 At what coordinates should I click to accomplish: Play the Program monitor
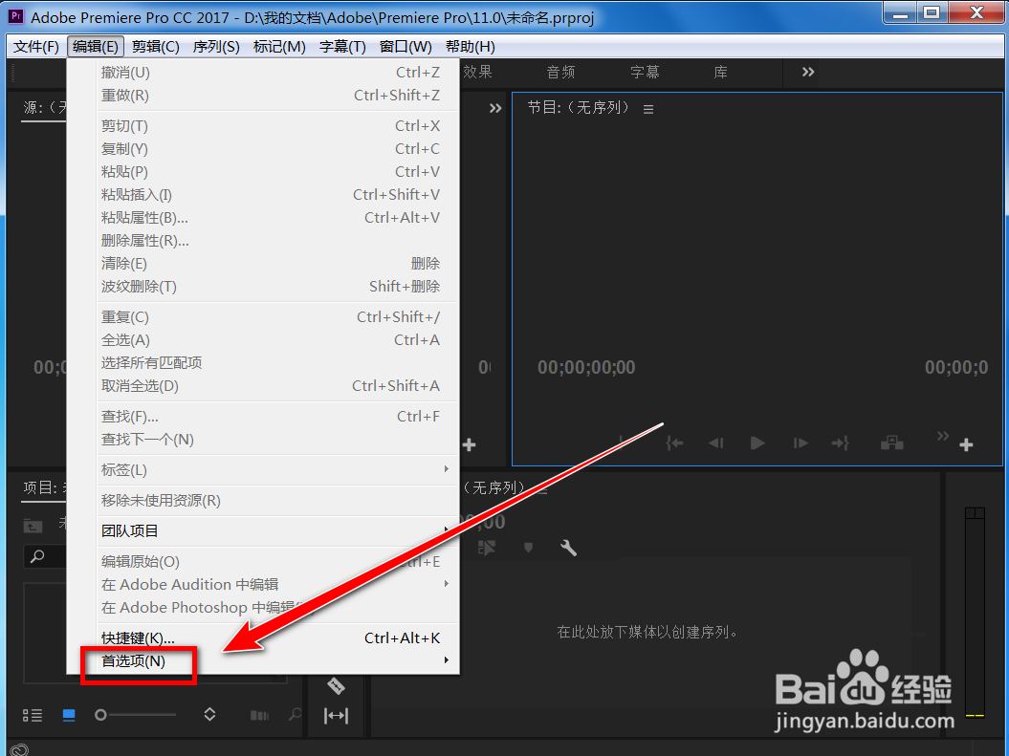click(757, 443)
